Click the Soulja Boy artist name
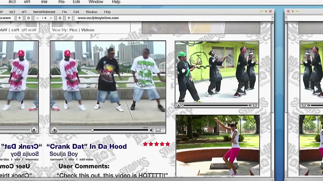The width and height of the screenshot is (323, 181). (x=64, y=154)
